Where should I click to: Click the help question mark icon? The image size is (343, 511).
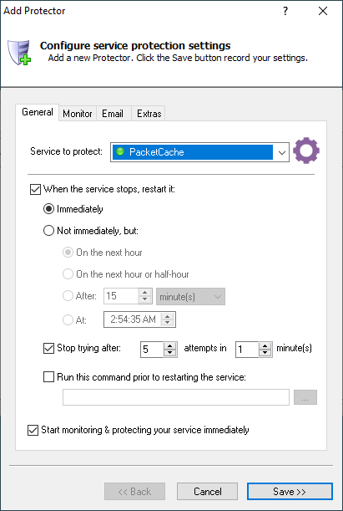click(285, 11)
